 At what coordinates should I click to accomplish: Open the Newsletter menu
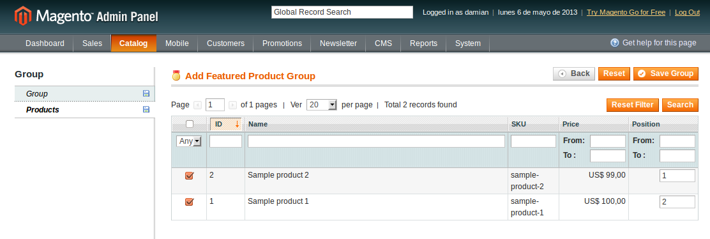[338, 43]
